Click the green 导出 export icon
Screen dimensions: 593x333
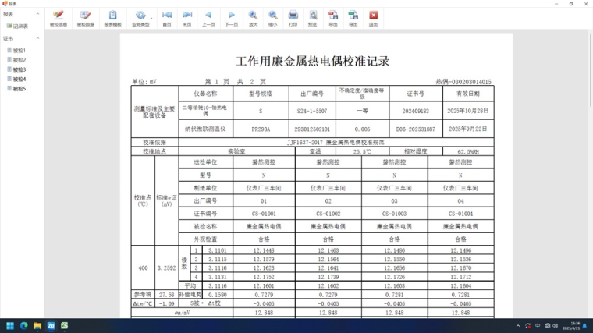coord(353,18)
